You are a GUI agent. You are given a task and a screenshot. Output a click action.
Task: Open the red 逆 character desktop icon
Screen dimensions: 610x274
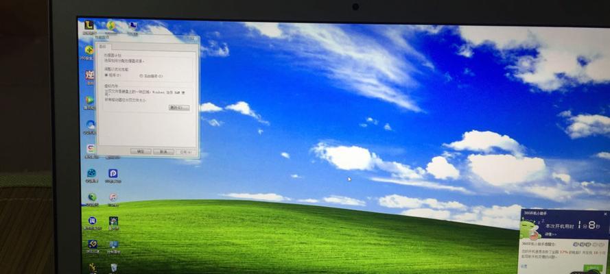[x=89, y=75]
